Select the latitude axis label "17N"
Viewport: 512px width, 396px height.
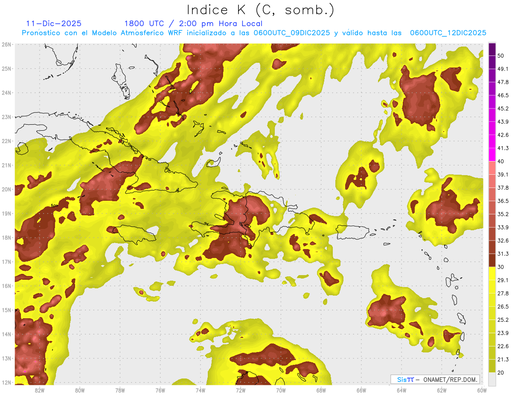[6, 262]
